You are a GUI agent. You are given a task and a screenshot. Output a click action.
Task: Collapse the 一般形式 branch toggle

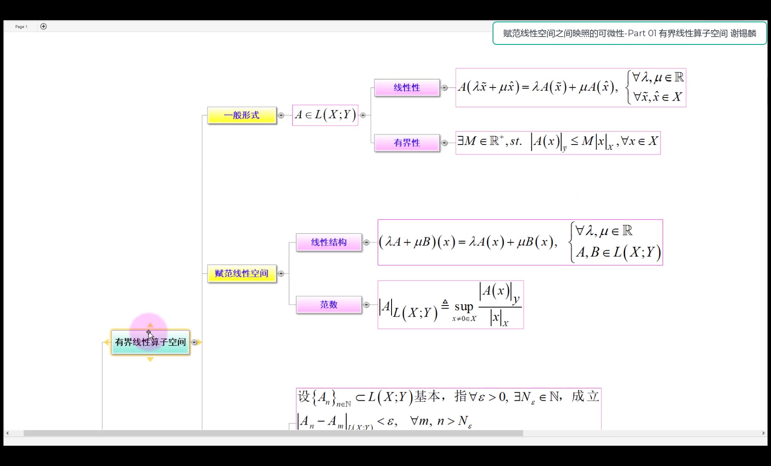(x=281, y=115)
